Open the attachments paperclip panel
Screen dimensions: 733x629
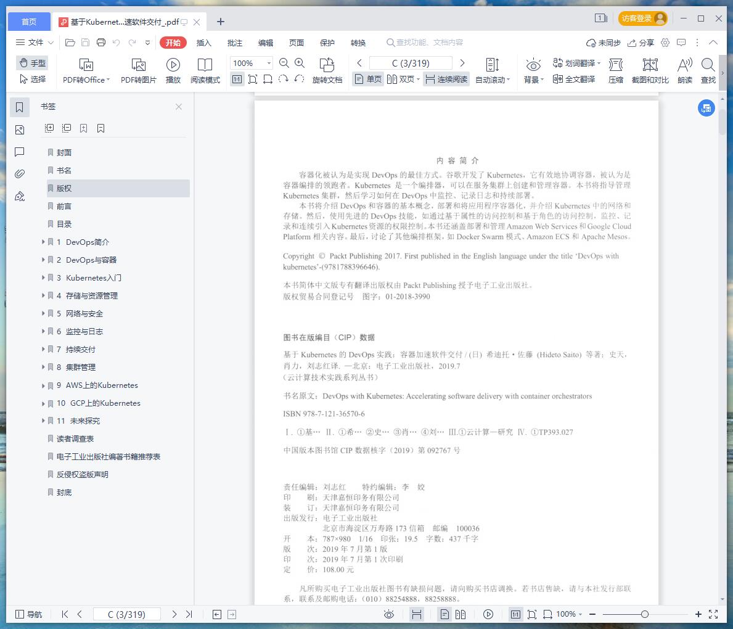[20, 174]
